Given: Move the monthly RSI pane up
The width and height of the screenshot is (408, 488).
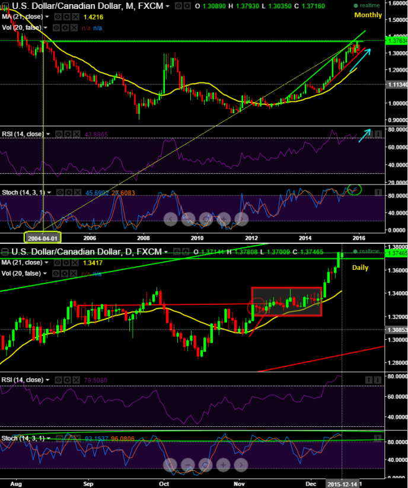Looking at the screenshot, I should [x=369, y=134].
